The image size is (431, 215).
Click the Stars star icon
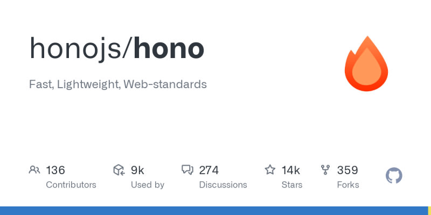(x=270, y=170)
